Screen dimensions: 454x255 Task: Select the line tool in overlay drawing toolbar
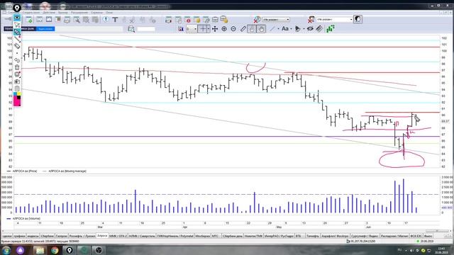(x=17, y=39)
